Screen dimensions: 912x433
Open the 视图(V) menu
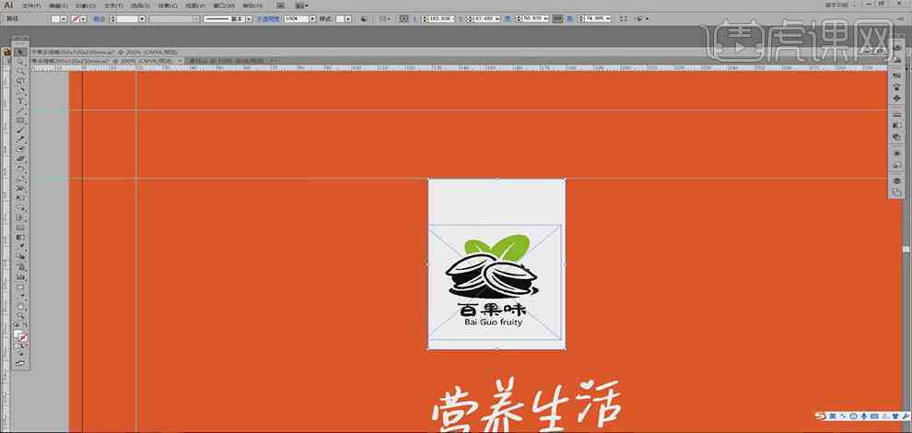[195, 6]
